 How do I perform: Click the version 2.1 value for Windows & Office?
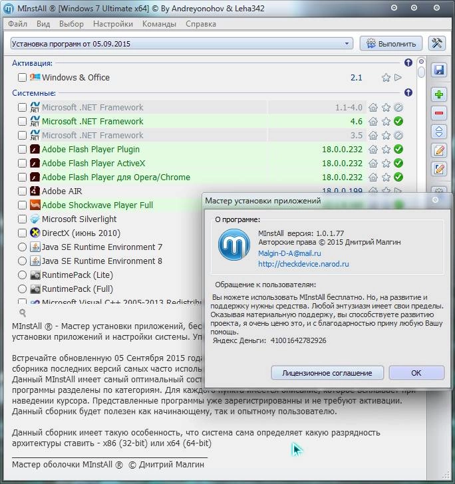(356, 78)
